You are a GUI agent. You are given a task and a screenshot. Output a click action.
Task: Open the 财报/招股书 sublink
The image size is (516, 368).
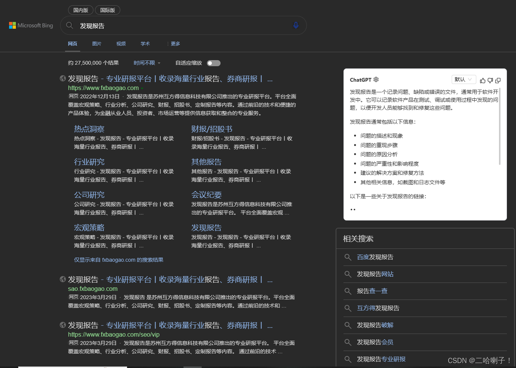[x=212, y=129]
